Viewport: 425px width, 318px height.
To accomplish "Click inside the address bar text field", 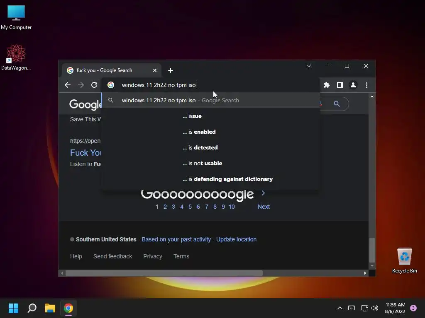I will (x=211, y=85).
